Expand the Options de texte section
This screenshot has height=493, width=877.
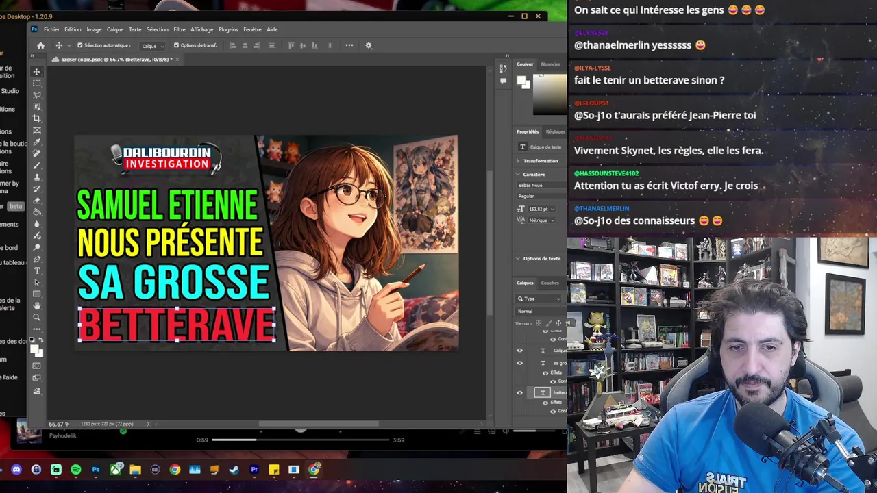(x=518, y=258)
